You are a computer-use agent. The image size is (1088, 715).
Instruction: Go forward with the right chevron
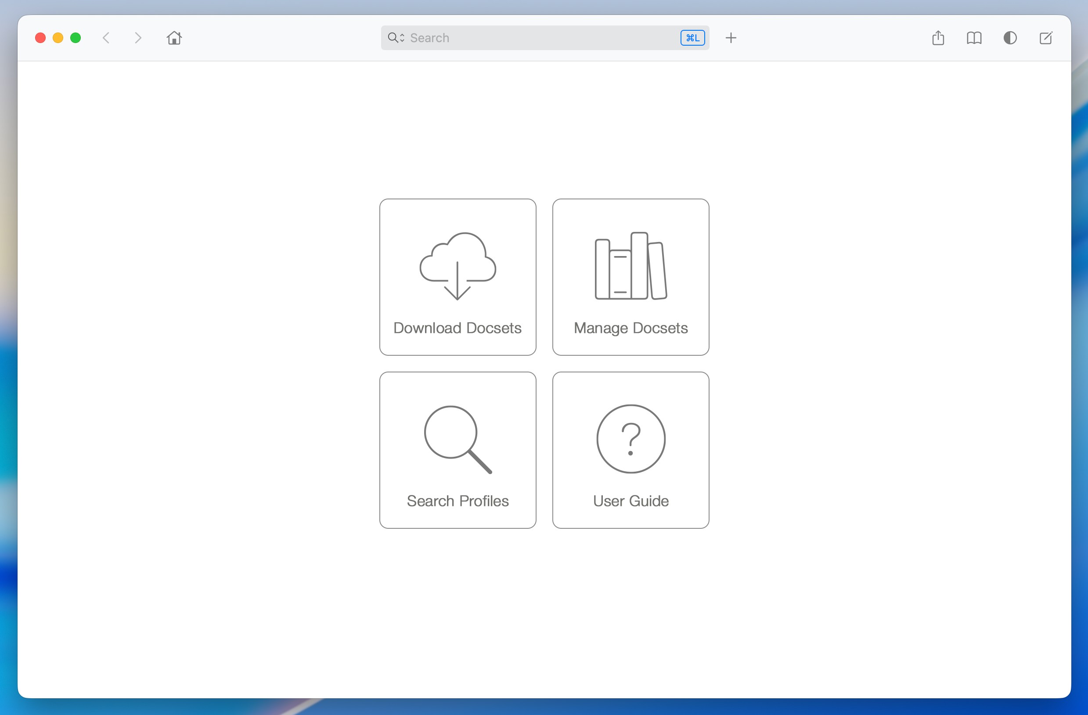pyautogui.click(x=137, y=38)
